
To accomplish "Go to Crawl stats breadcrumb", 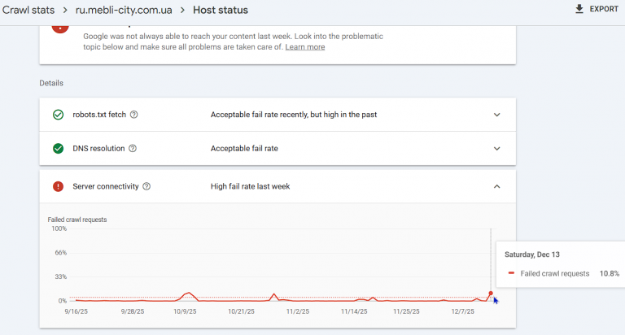I will (35, 11).
